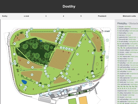Click legend line '1) živý plot / railed hedge'
The width and height of the screenshot is (138, 104).
pos(124,26)
